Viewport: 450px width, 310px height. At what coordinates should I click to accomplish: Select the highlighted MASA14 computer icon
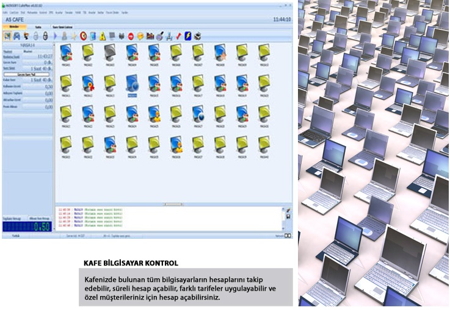(x=132, y=83)
